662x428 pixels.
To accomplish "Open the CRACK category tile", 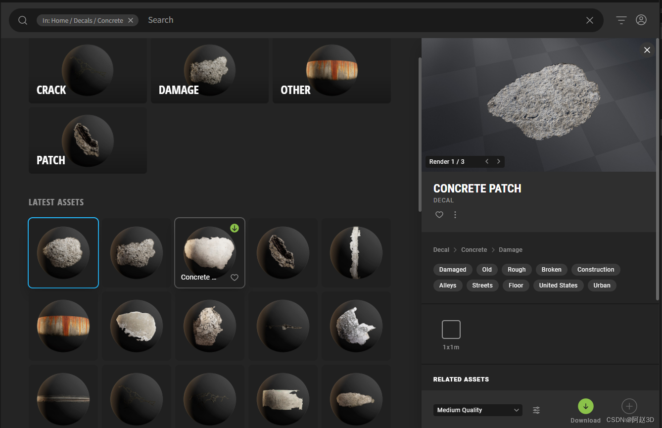I will (88, 71).
